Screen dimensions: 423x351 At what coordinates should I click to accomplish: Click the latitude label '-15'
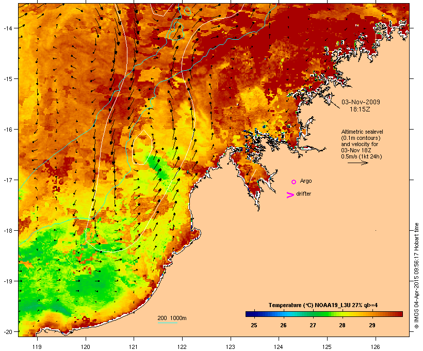tap(8, 79)
